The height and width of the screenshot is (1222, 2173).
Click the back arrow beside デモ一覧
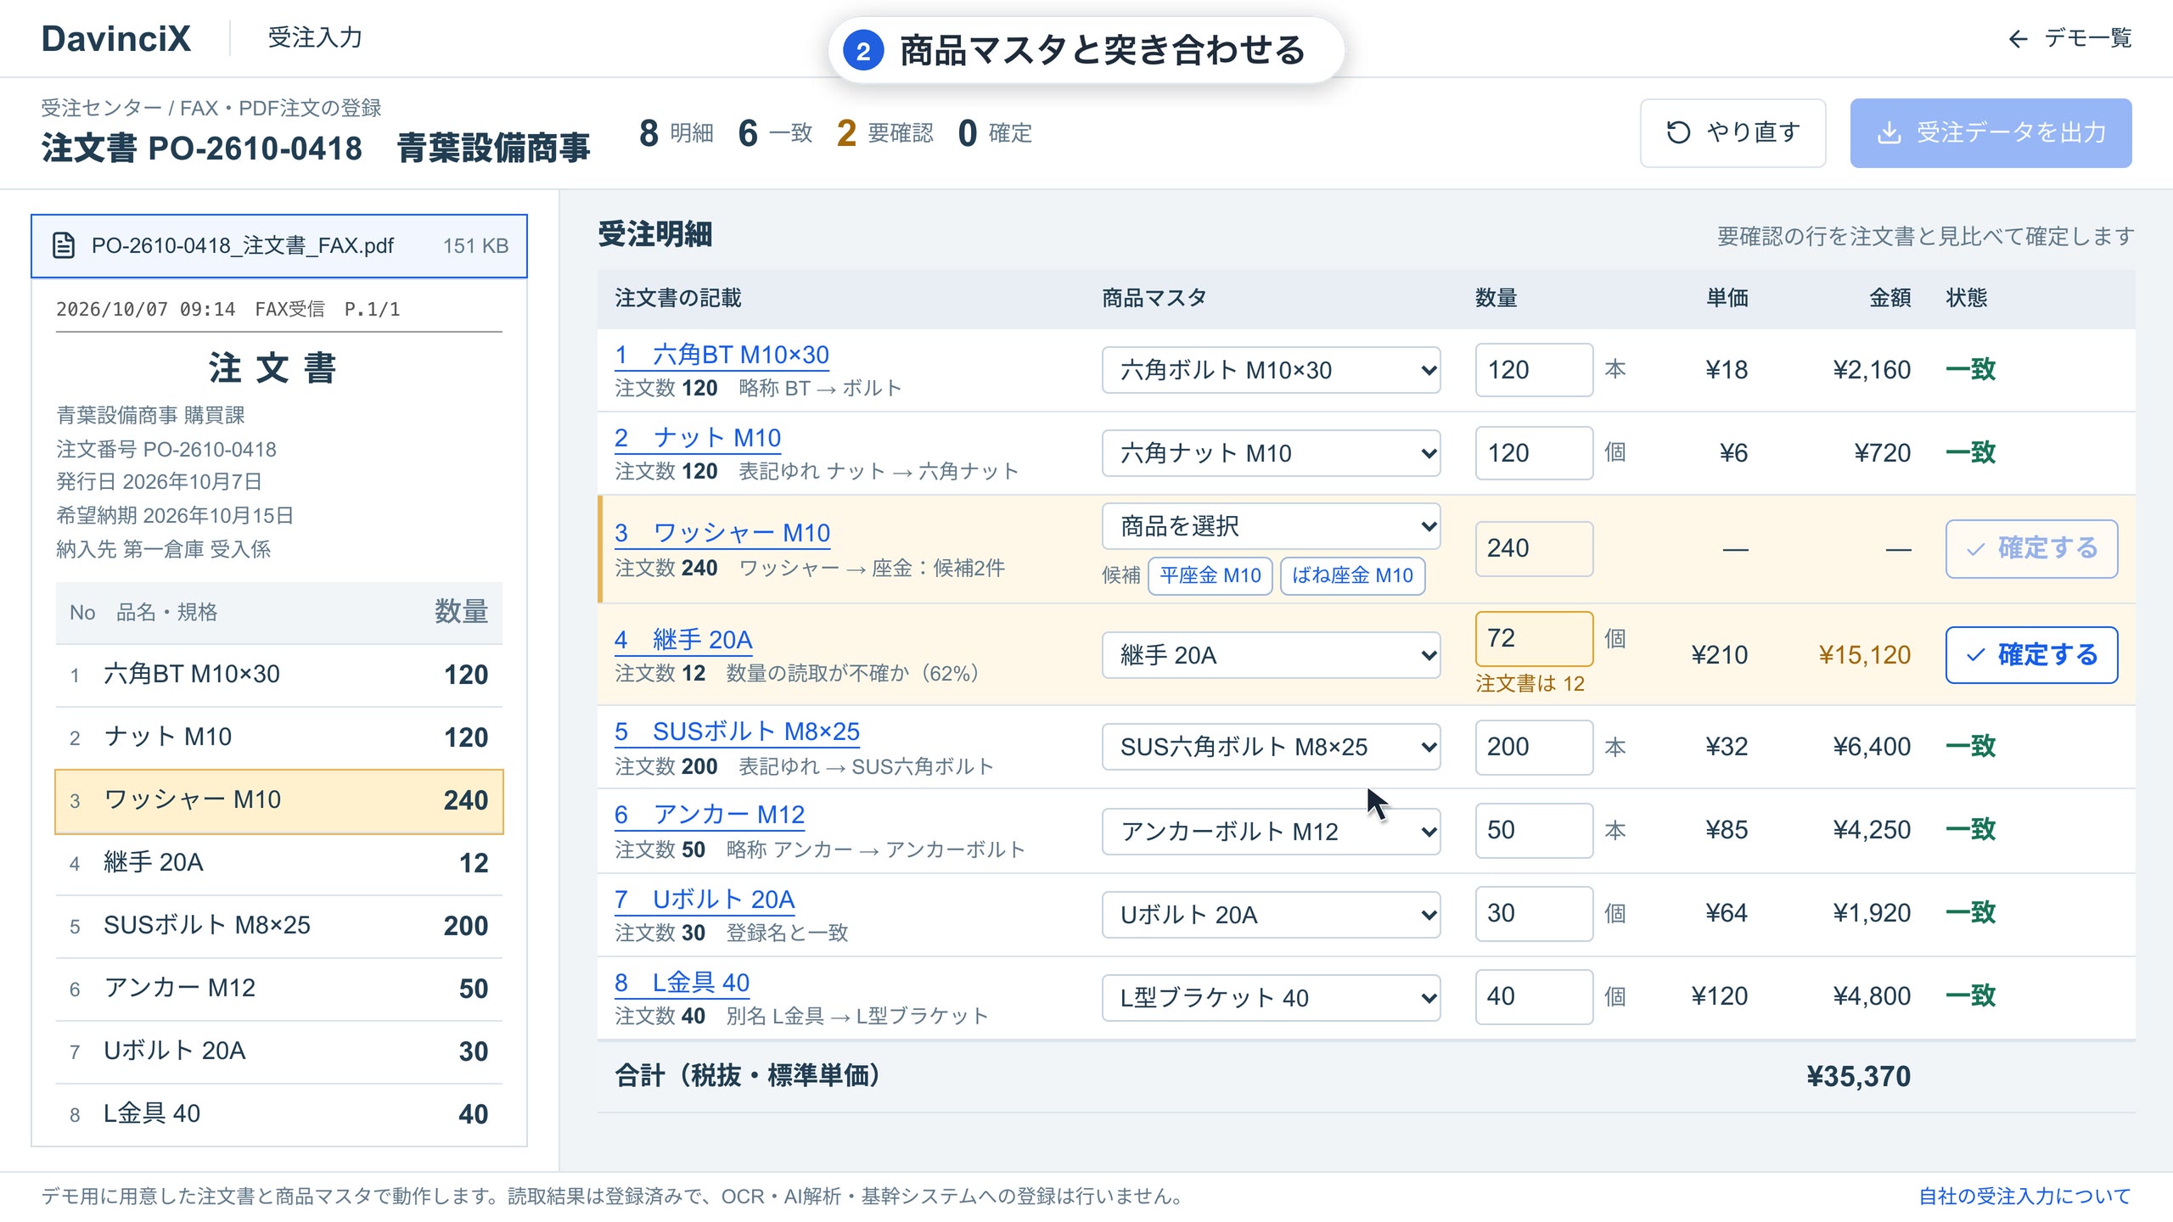pyautogui.click(x=2018, y=38)
